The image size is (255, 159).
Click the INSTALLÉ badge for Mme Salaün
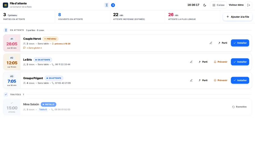[48, 104]
